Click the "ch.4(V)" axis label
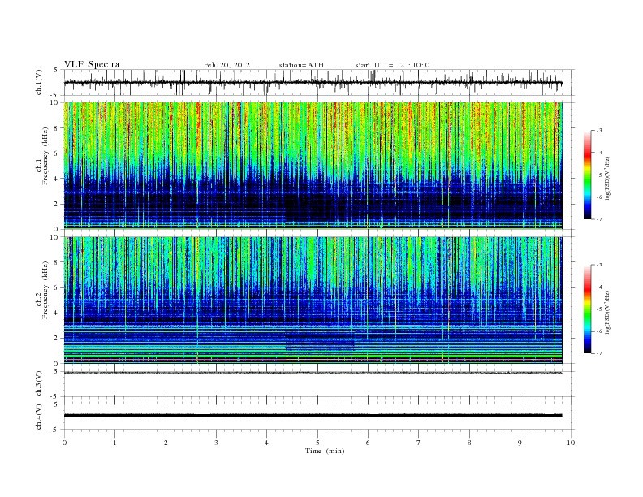643x497 pixels. click(x=39, y=417)
